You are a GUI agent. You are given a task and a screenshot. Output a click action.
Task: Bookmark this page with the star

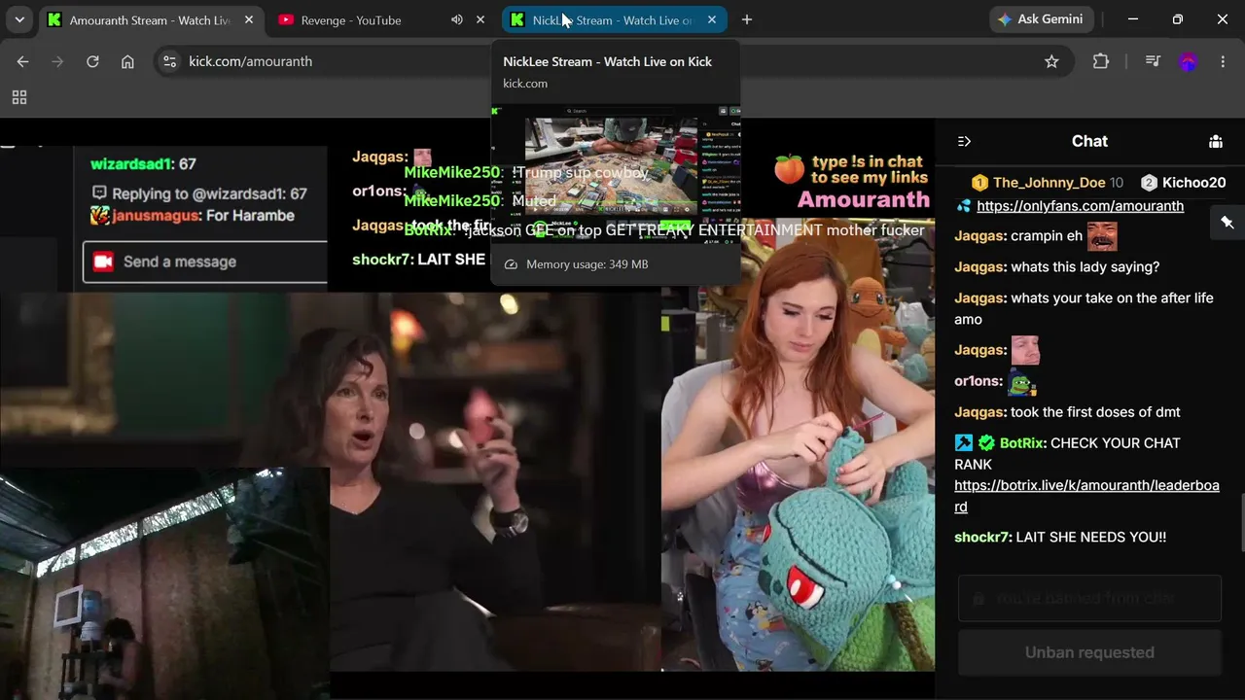tap(1051, 61)
